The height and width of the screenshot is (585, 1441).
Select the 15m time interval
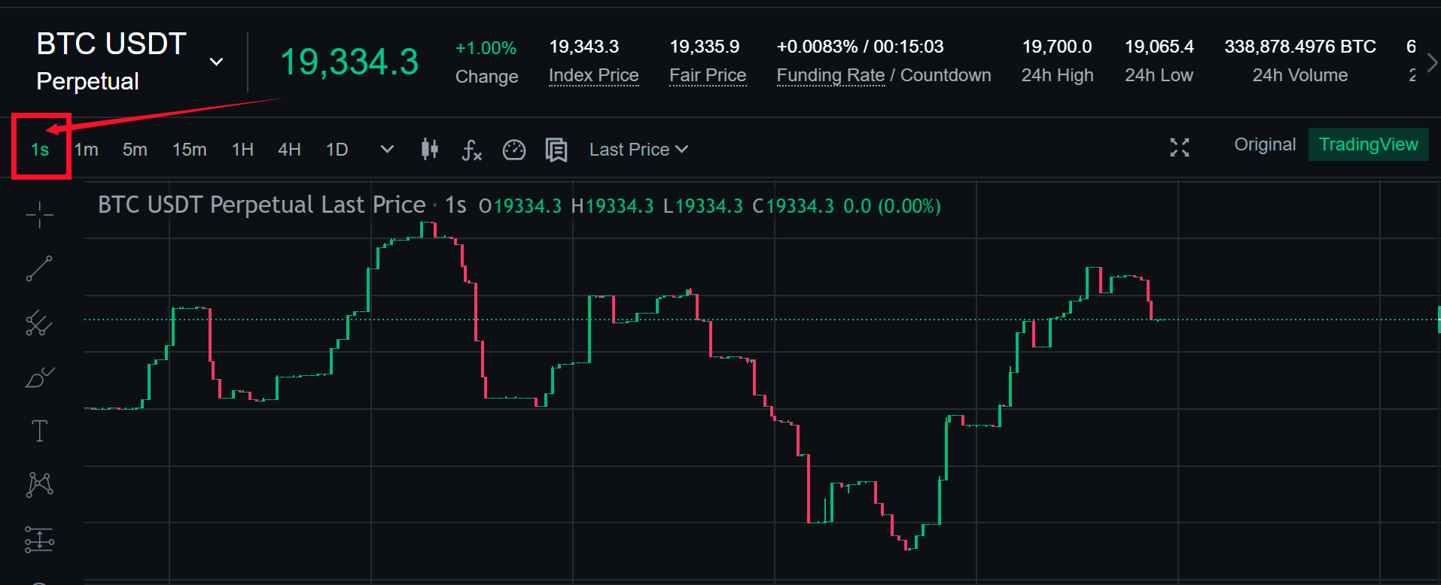click(x=189, y=150)
